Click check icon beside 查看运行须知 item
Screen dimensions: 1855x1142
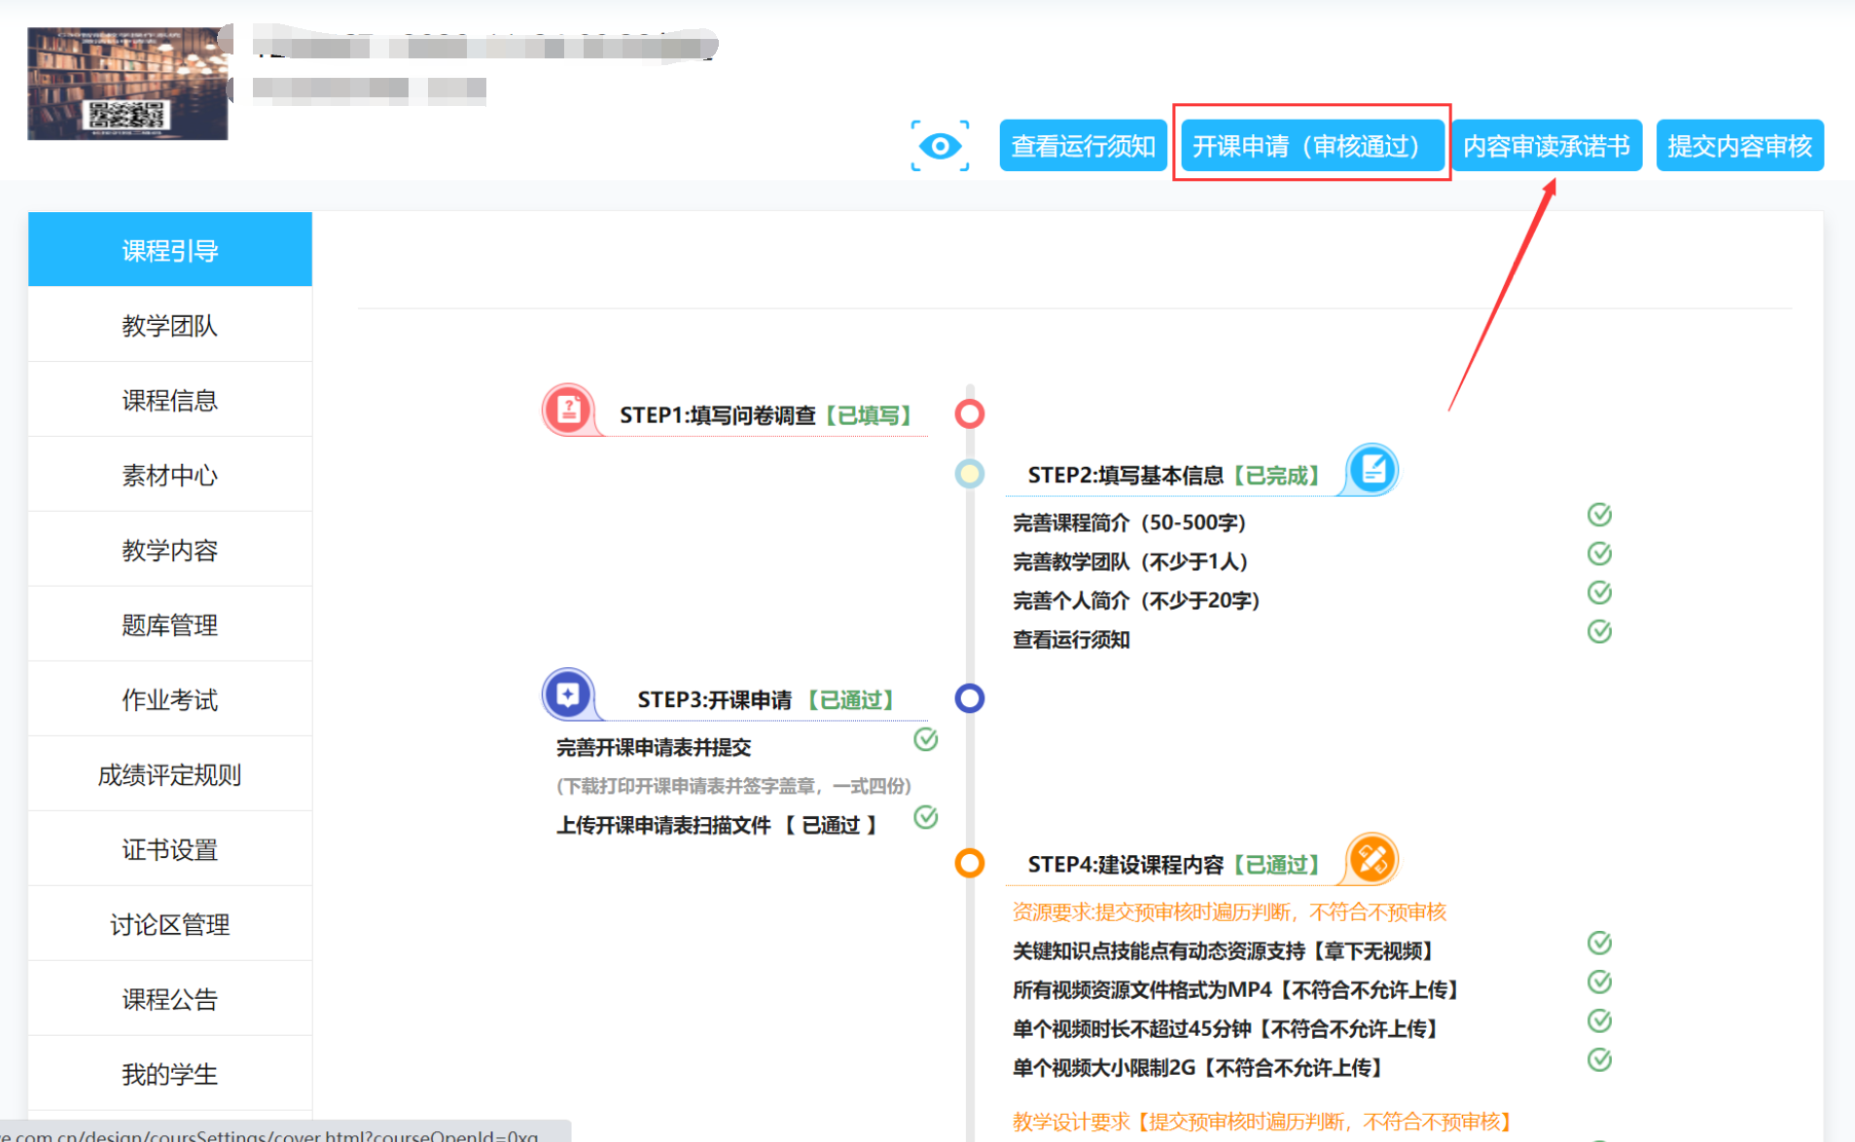[1600, 631]
